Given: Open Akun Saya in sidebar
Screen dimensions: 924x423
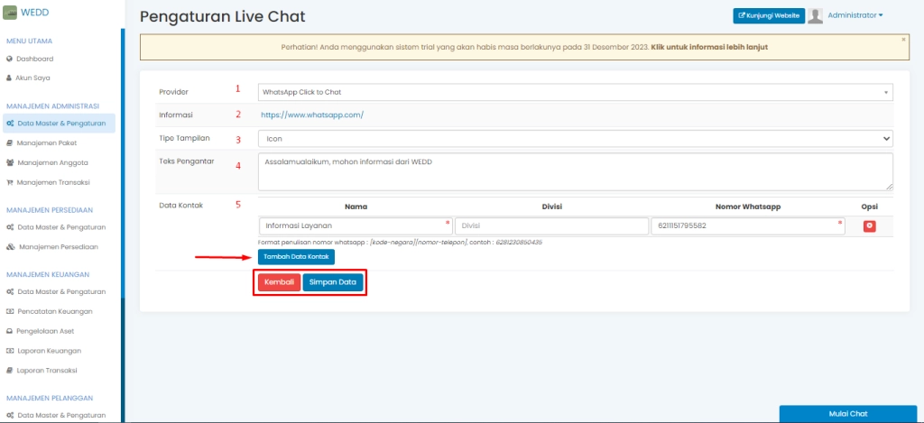Looking at the screenshot, I should point(33,78).
